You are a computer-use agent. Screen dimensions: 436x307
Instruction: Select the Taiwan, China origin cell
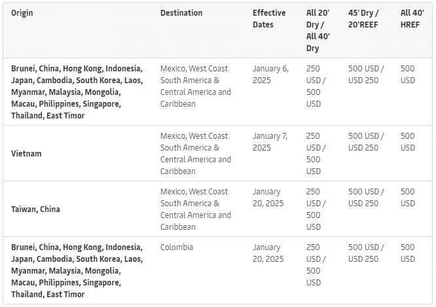tap(35, 209)
